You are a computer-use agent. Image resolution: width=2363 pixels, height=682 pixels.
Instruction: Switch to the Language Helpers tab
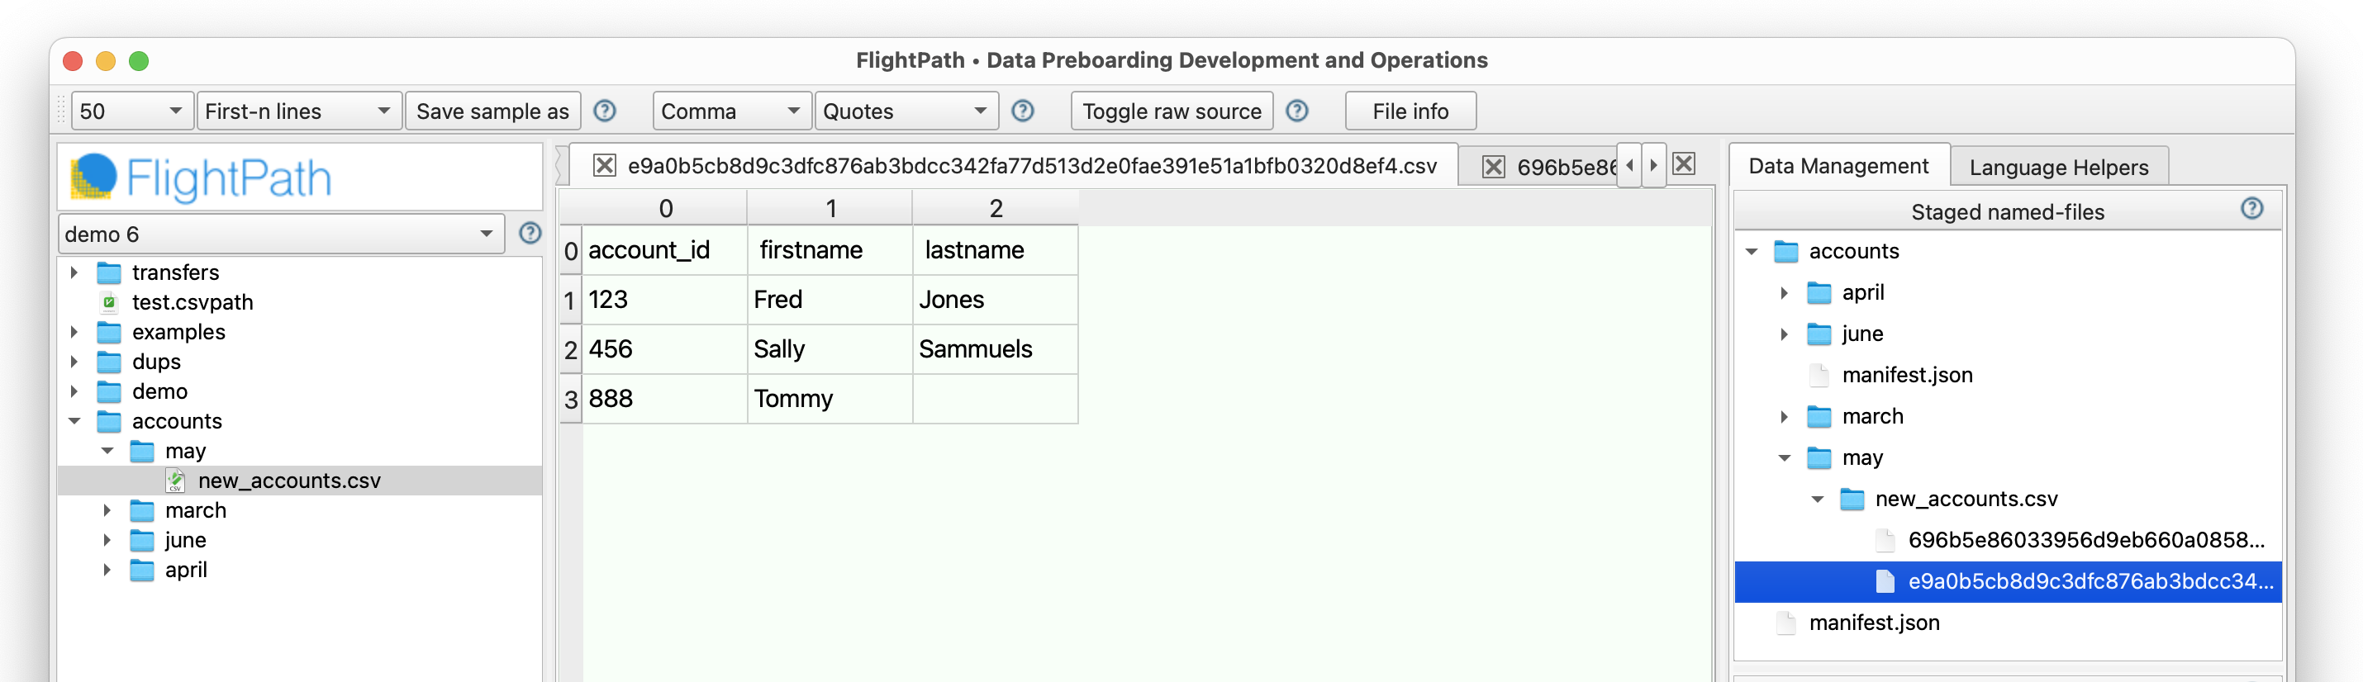2057,167
